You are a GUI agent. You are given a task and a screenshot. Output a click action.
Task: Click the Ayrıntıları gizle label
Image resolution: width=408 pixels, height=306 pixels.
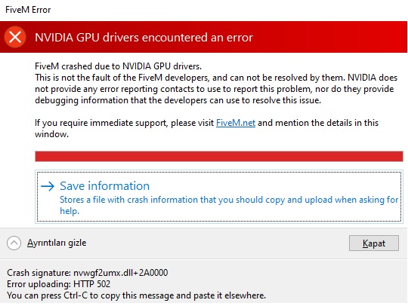[x=57, y=243]
